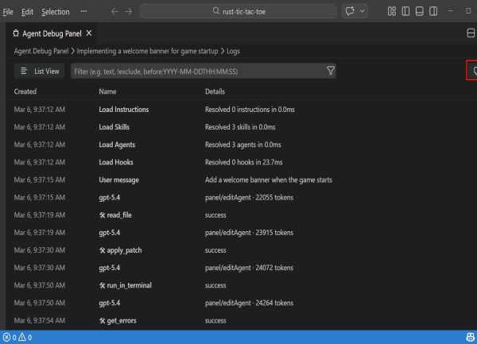Image resolution: width=477 pixels, height=344 pixels.
Task: Click the split editor layout icon
Action: [471, 33]
